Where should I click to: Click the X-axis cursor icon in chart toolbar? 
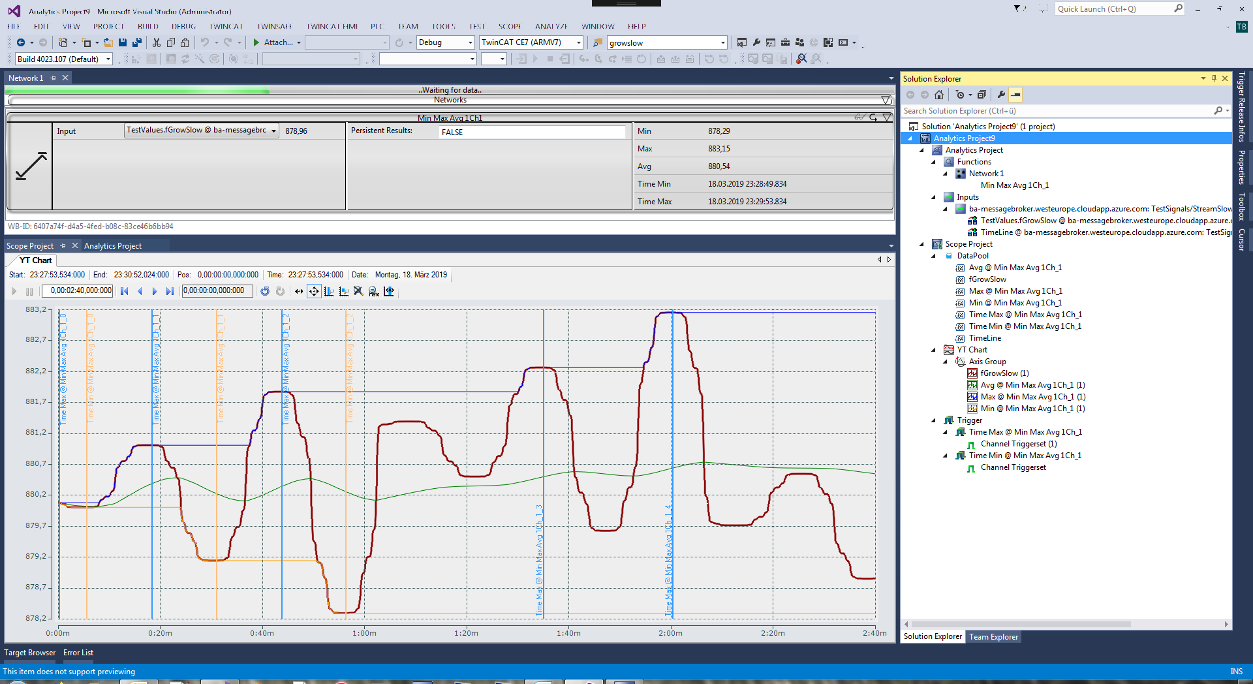(x=329, y=291)
